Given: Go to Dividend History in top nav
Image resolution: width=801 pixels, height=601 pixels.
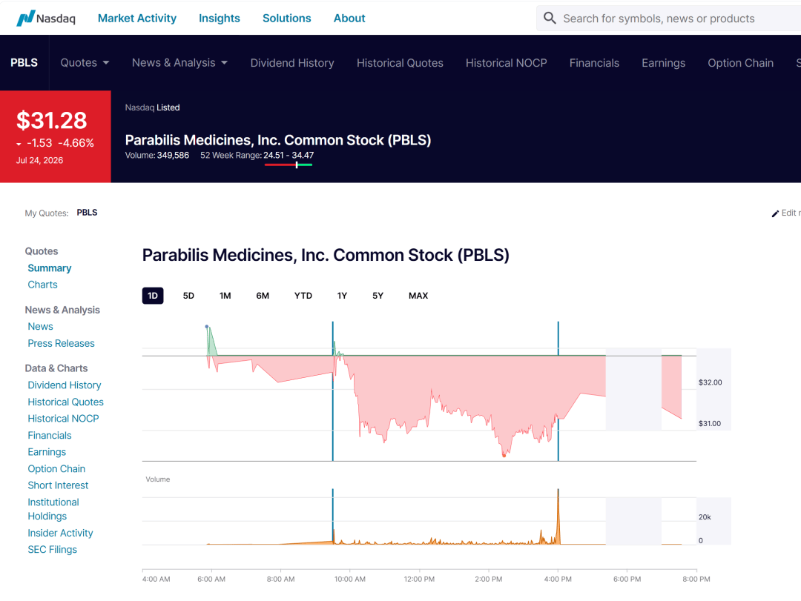Looking at the screenshot, I should (x=292, y=63).
